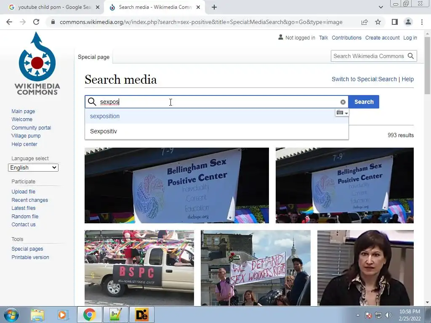Open the Welcome sidebar link
Image resolution: width=431 pixels, height=323 pixels.
coord(22,119)
